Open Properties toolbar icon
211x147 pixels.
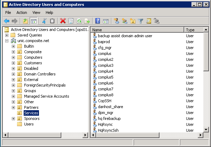click(x=71, y=21)
